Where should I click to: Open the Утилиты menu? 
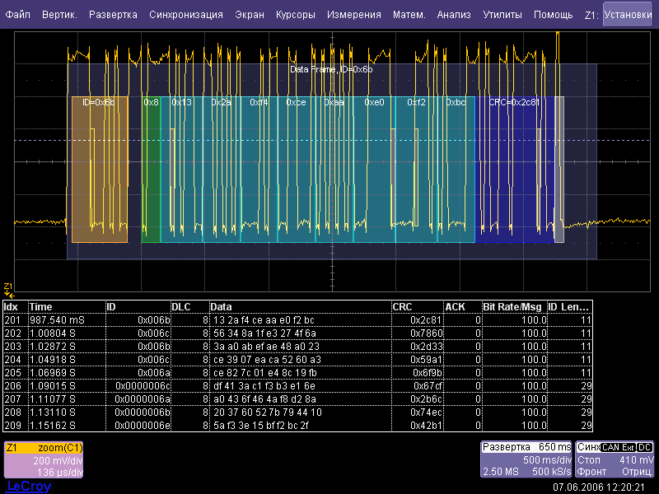tap(502, 15)
